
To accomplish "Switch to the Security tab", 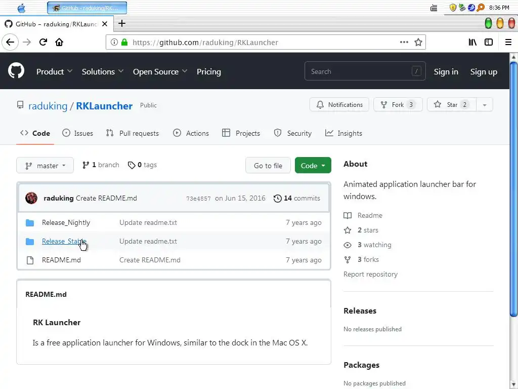I will pyautogui.click(x=293, y=133).
